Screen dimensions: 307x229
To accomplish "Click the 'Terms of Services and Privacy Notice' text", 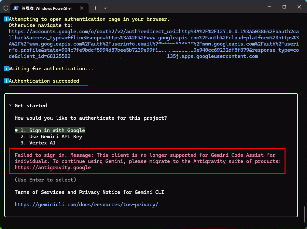I will coord(89,192).
